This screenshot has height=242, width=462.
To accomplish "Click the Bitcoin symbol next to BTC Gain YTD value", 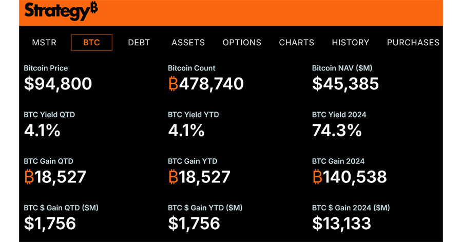I will click(174, 177).
